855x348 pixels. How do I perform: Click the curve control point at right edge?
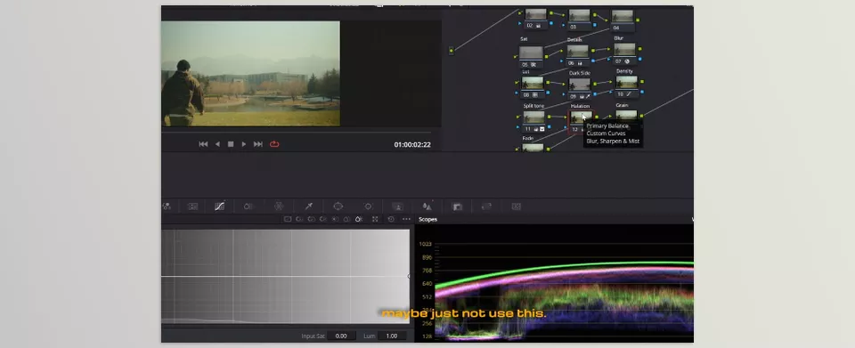click(409, 276)
